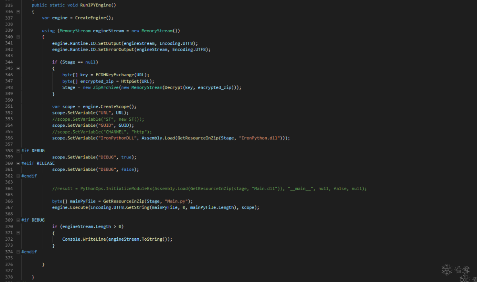The image size is (477, 282).
Task: Click the true keyword on line 359
Action: 126,157
